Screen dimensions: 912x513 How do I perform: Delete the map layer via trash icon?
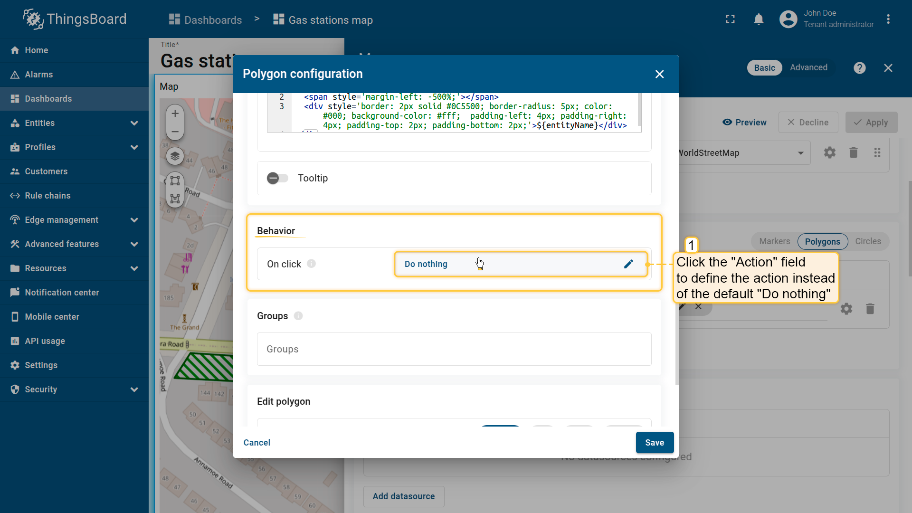[x=853, y=152]
